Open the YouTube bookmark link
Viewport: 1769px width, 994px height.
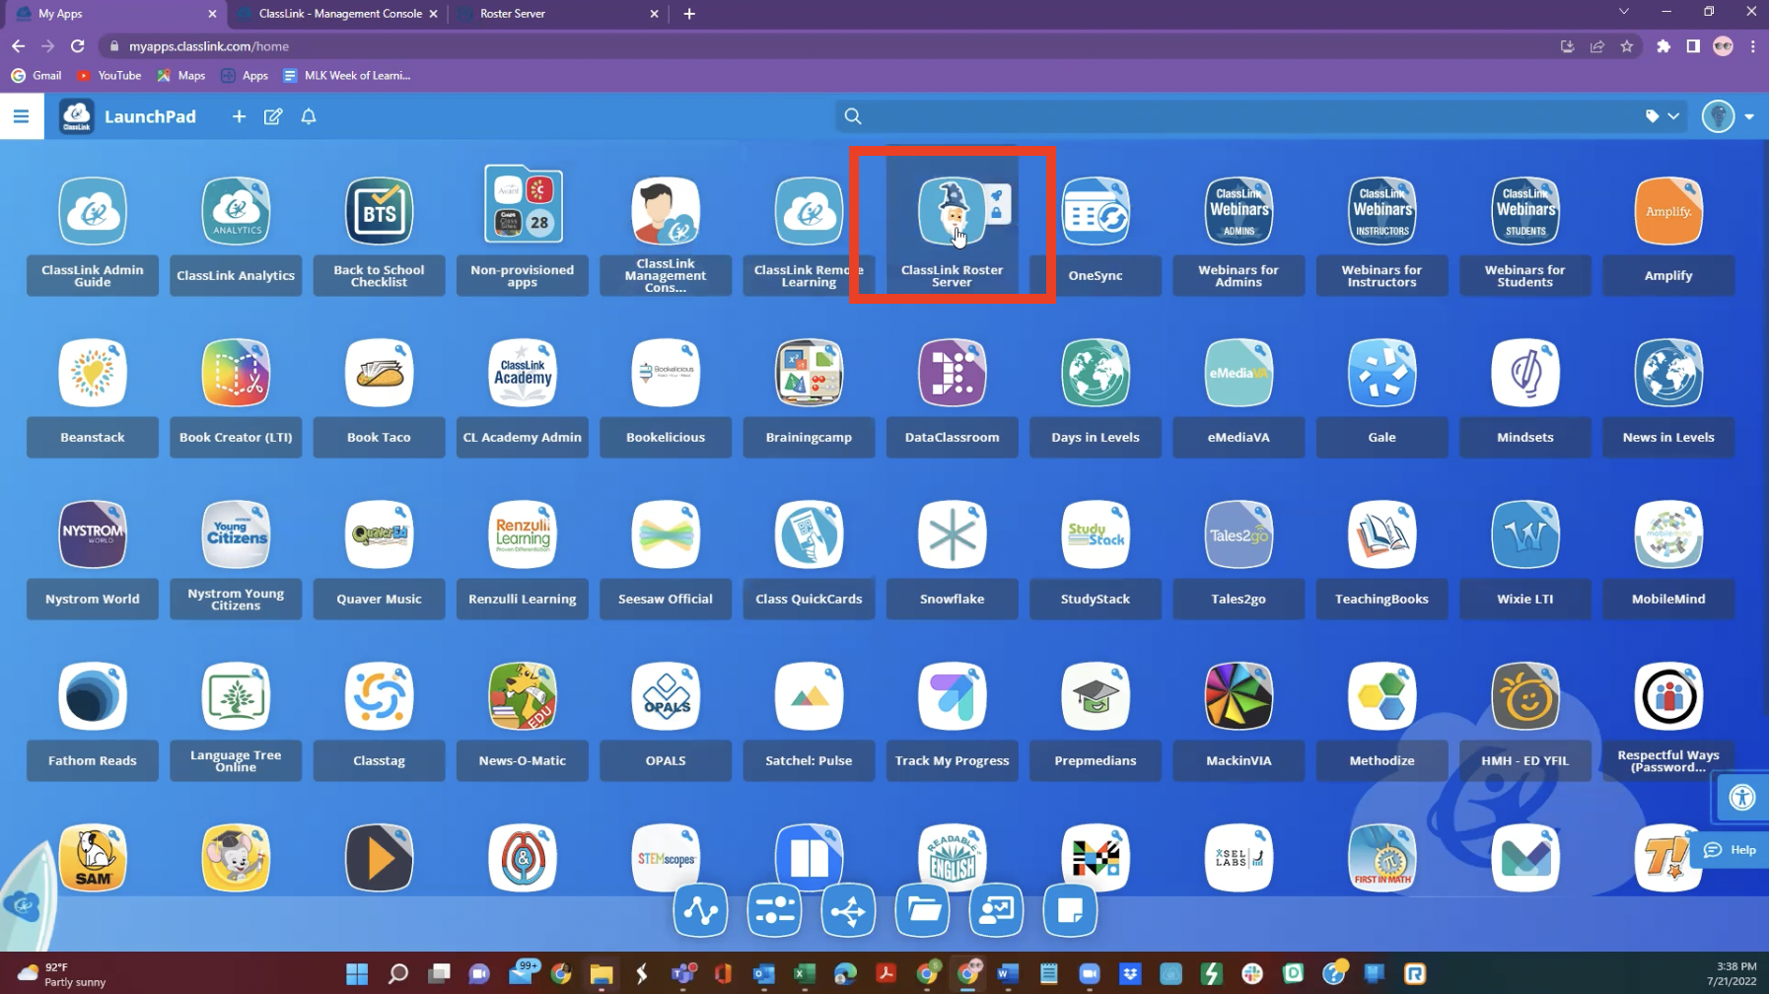(109, 76)
